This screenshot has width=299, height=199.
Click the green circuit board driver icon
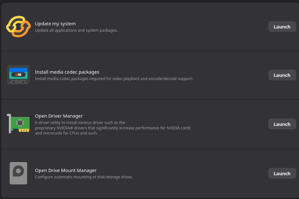pos(18,124)
